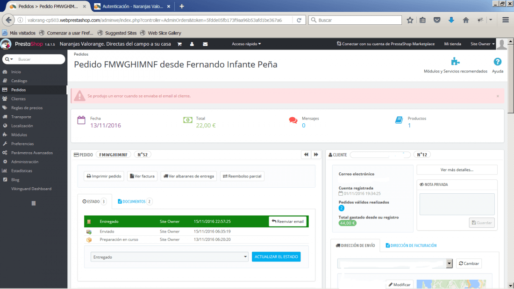Open Acceso rápido dropdown

tap(246, 44)
